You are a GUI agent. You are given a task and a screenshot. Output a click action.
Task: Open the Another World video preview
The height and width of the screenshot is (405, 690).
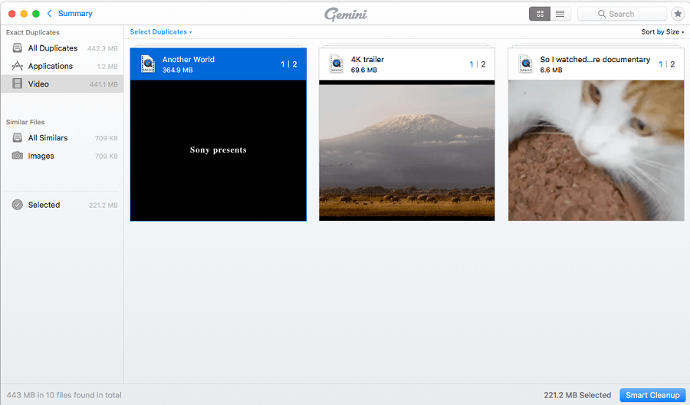[x=218, y=151]
